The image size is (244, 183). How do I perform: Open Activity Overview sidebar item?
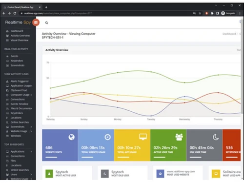pos(20,36)
